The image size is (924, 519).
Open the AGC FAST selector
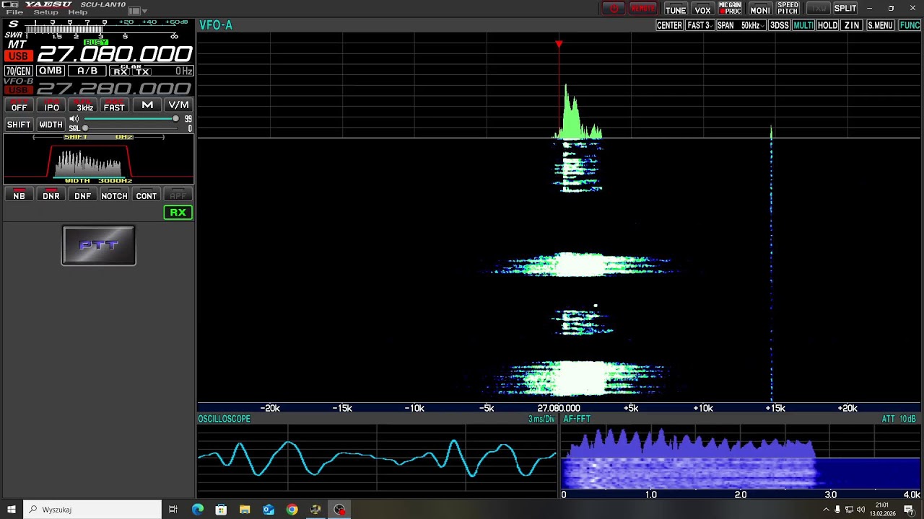pyautogui.click(x=114, y=105)
